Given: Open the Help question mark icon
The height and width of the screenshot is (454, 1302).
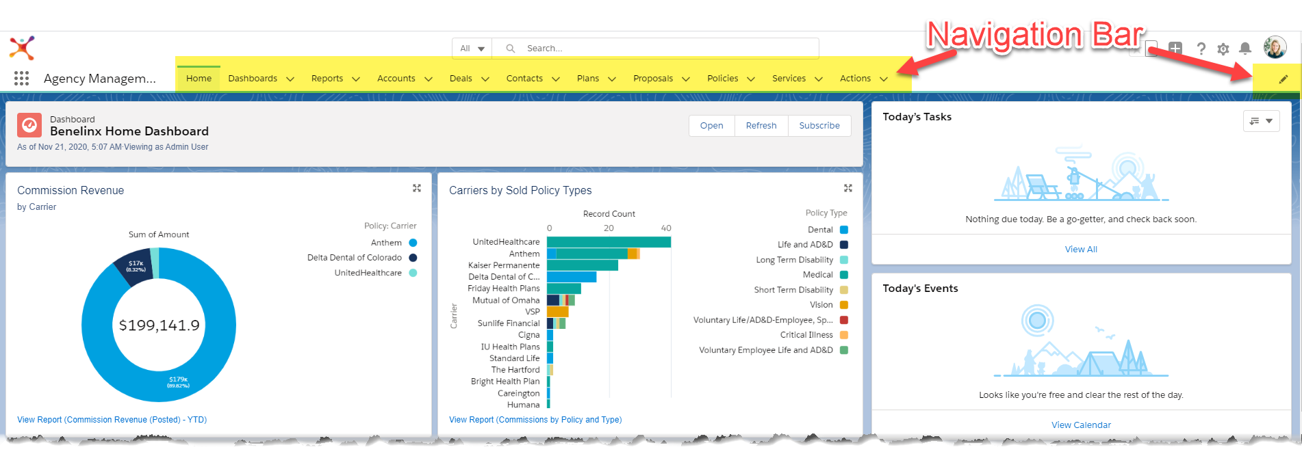Looking at the screenshot, I should coord(1201,49).
